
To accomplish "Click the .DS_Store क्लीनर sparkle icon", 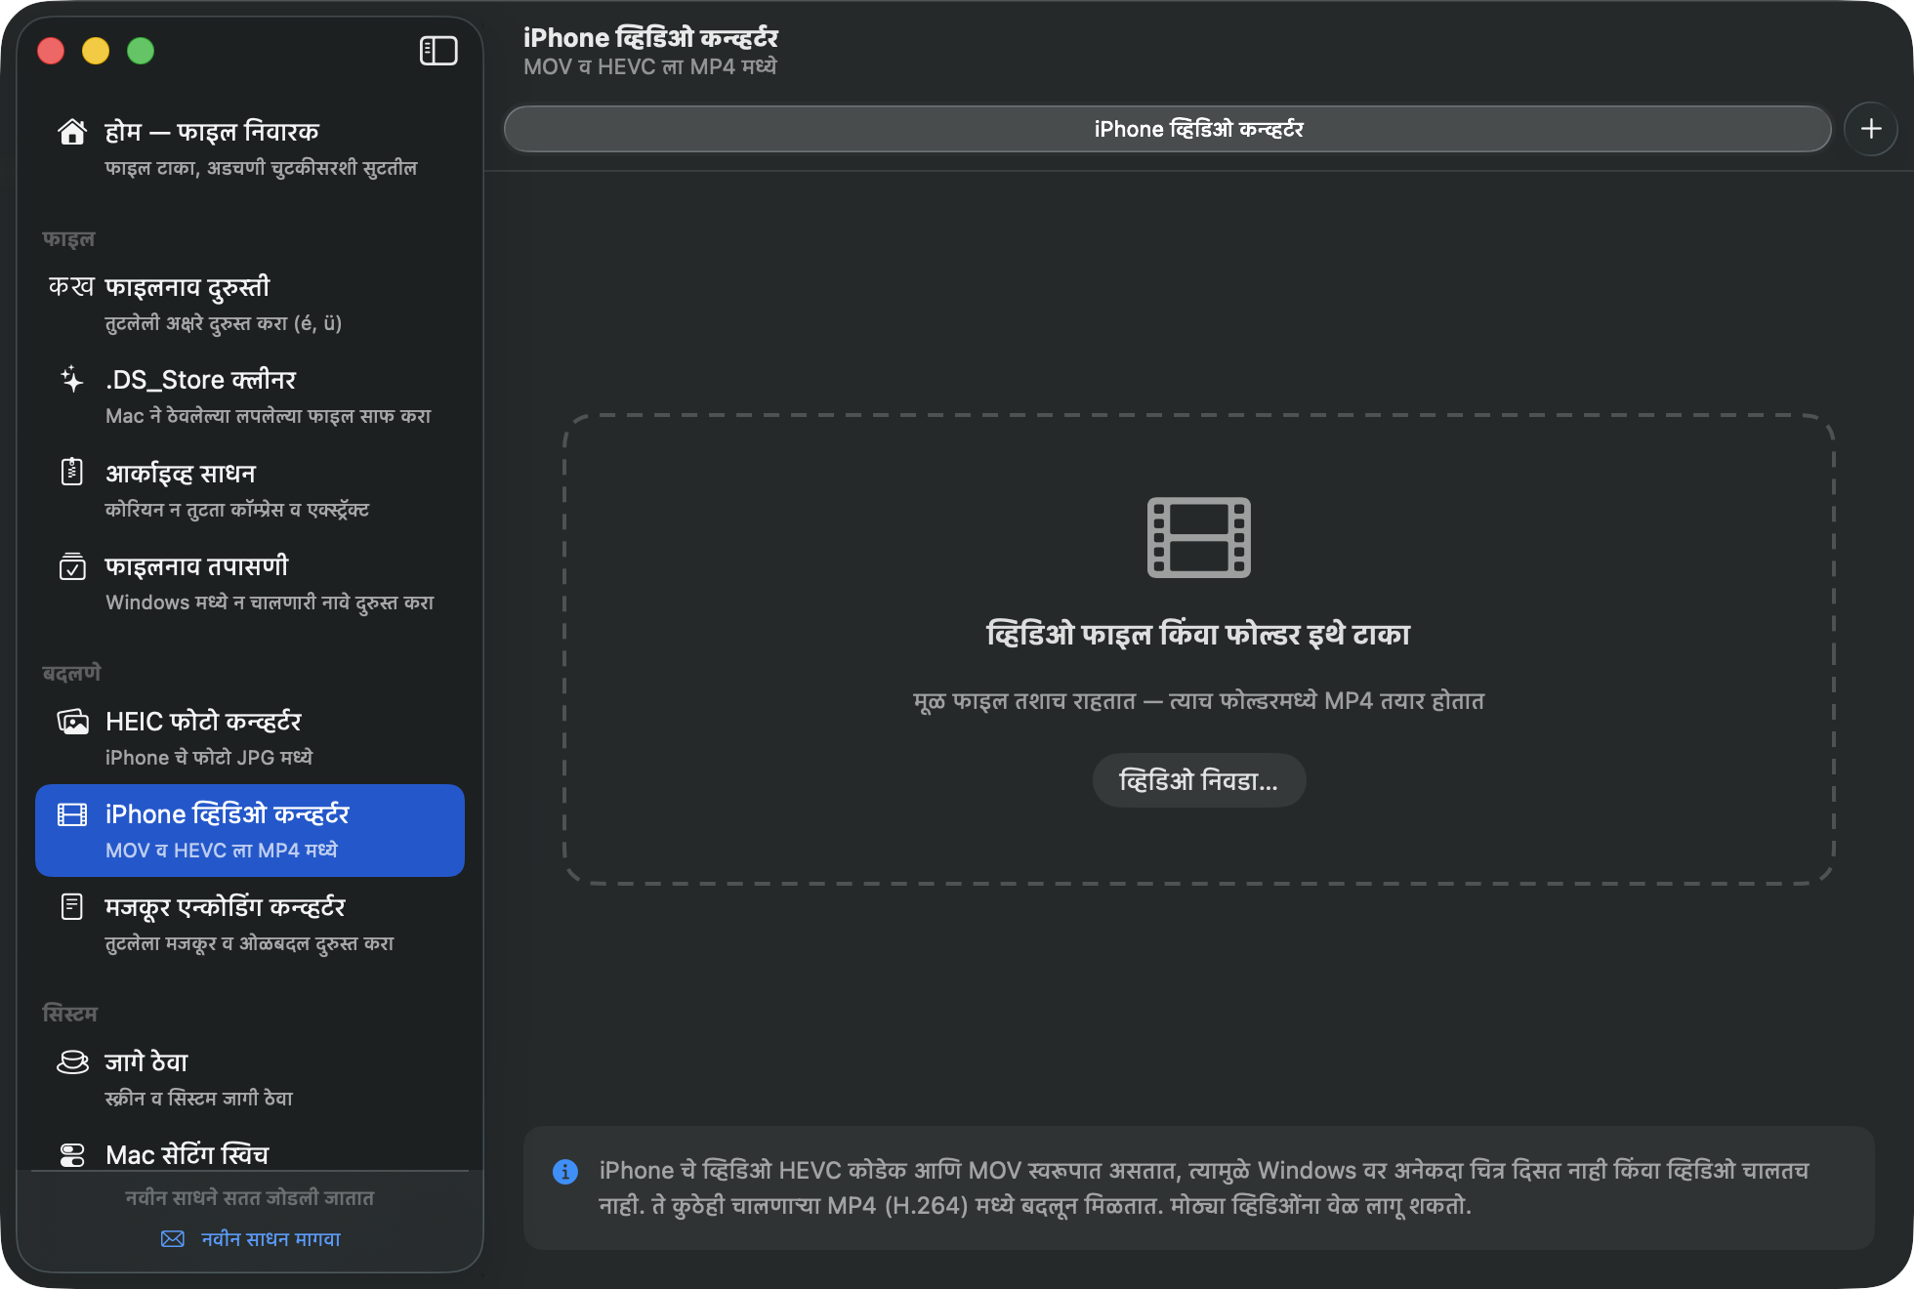I will point(72,379).
